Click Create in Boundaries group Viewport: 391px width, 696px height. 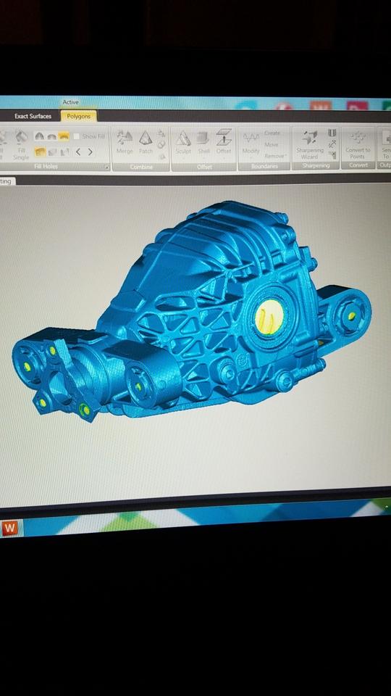tap(272, 133)
